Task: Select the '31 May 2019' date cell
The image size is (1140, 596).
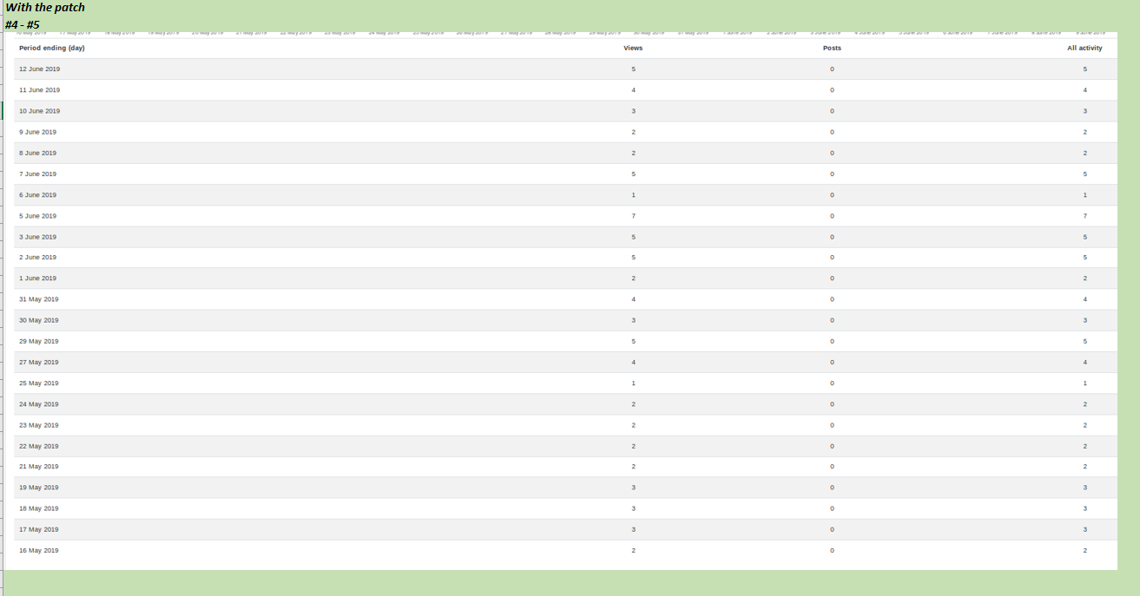Action: [39, 299]
